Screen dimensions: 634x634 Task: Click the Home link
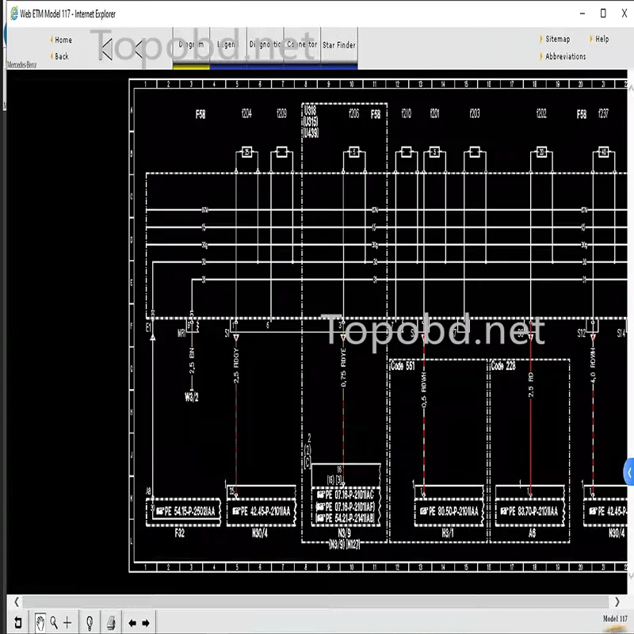[x=63, y=40]
